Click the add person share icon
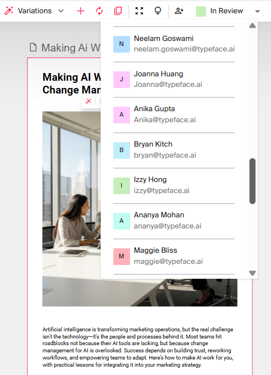The image size is (271, 375). pos(179,11)
